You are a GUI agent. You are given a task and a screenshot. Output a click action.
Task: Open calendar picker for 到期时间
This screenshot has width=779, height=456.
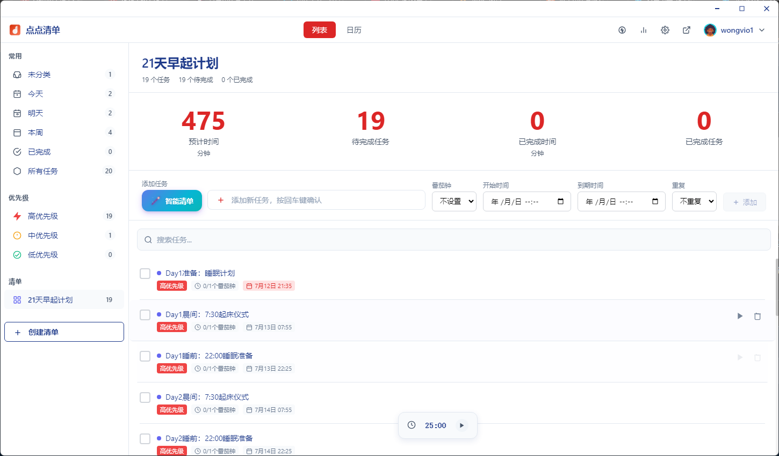655,201
